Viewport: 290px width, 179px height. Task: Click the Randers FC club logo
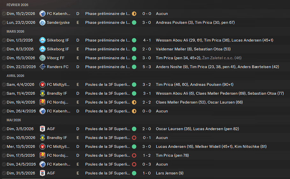click(42, 67)
